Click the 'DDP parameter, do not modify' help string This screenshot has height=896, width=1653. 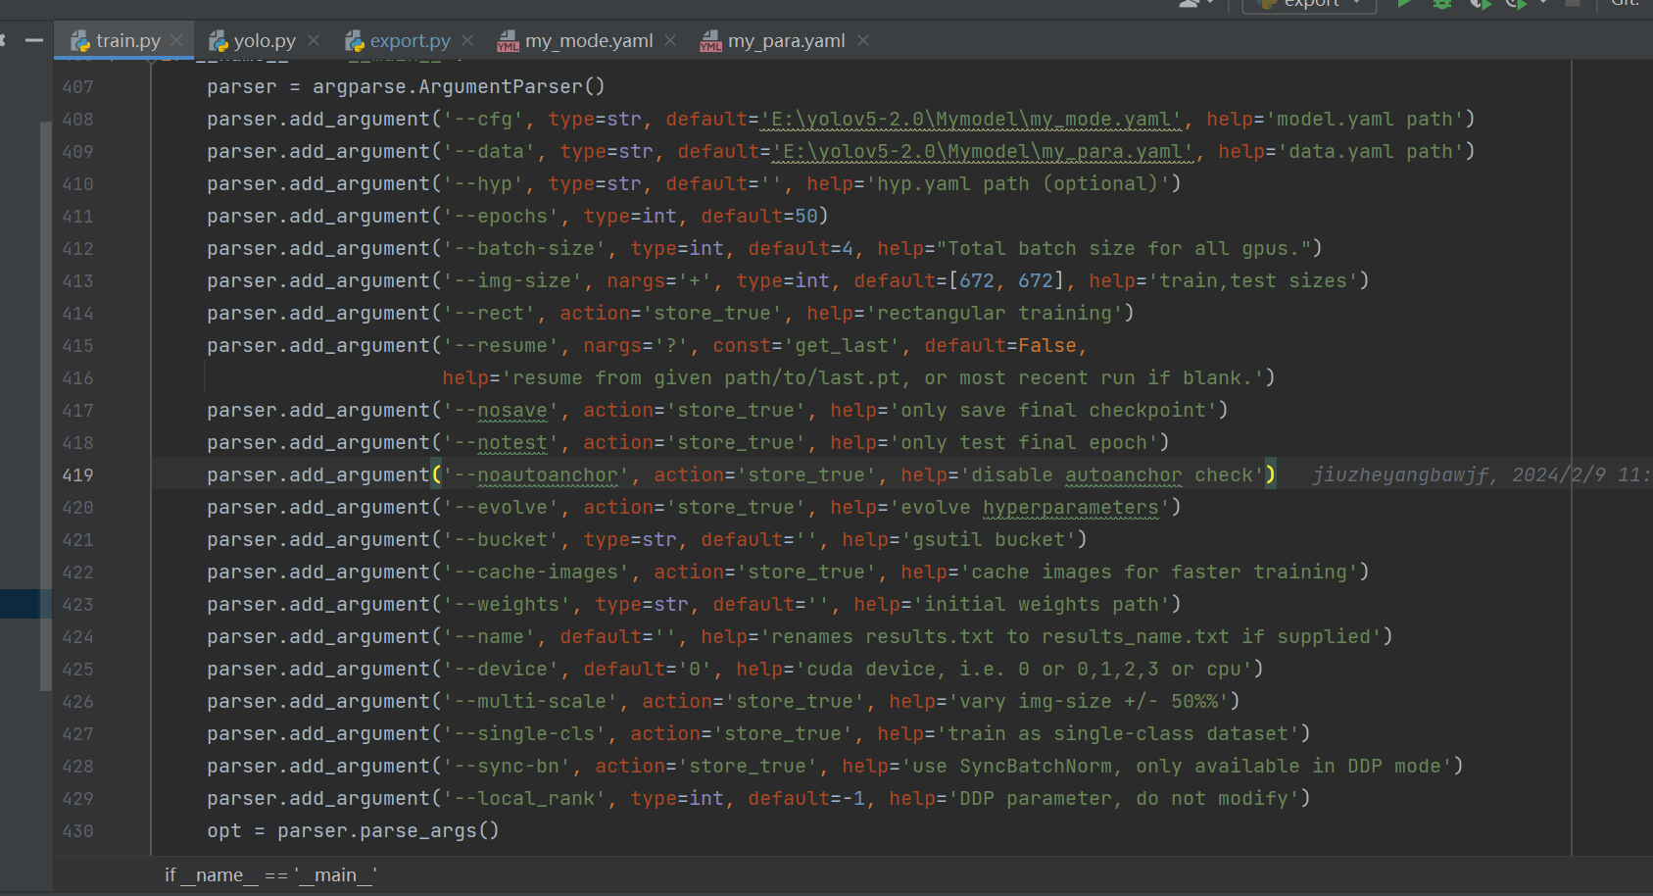coord(1124,798)
